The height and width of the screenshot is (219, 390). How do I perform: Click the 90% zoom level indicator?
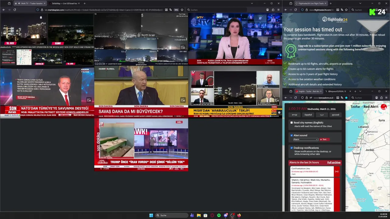click(x=176, y=10)
